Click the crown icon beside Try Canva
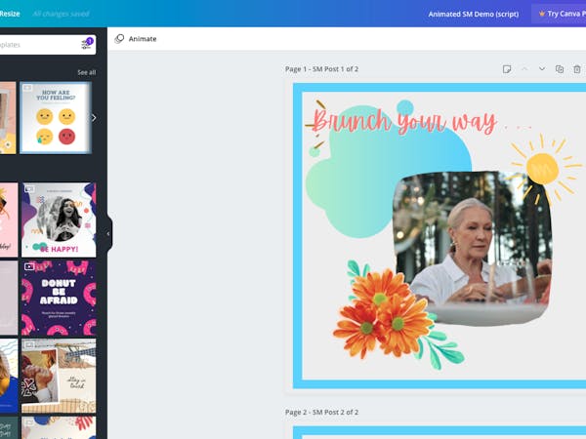 tap(541, 14)
